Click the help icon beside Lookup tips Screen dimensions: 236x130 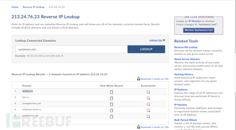tap(164, 40)
